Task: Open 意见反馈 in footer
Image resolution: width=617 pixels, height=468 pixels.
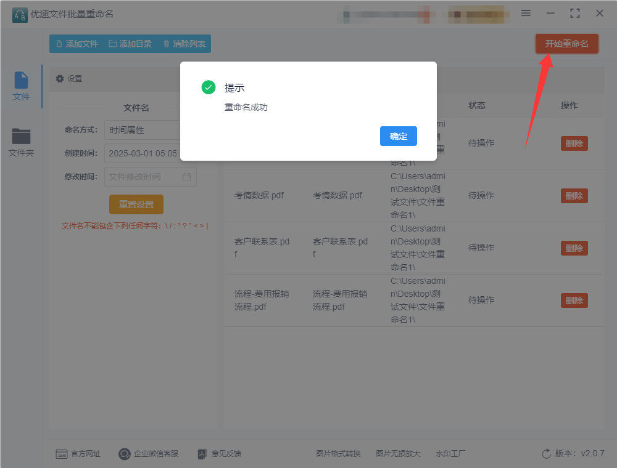Action: [220, 453]
